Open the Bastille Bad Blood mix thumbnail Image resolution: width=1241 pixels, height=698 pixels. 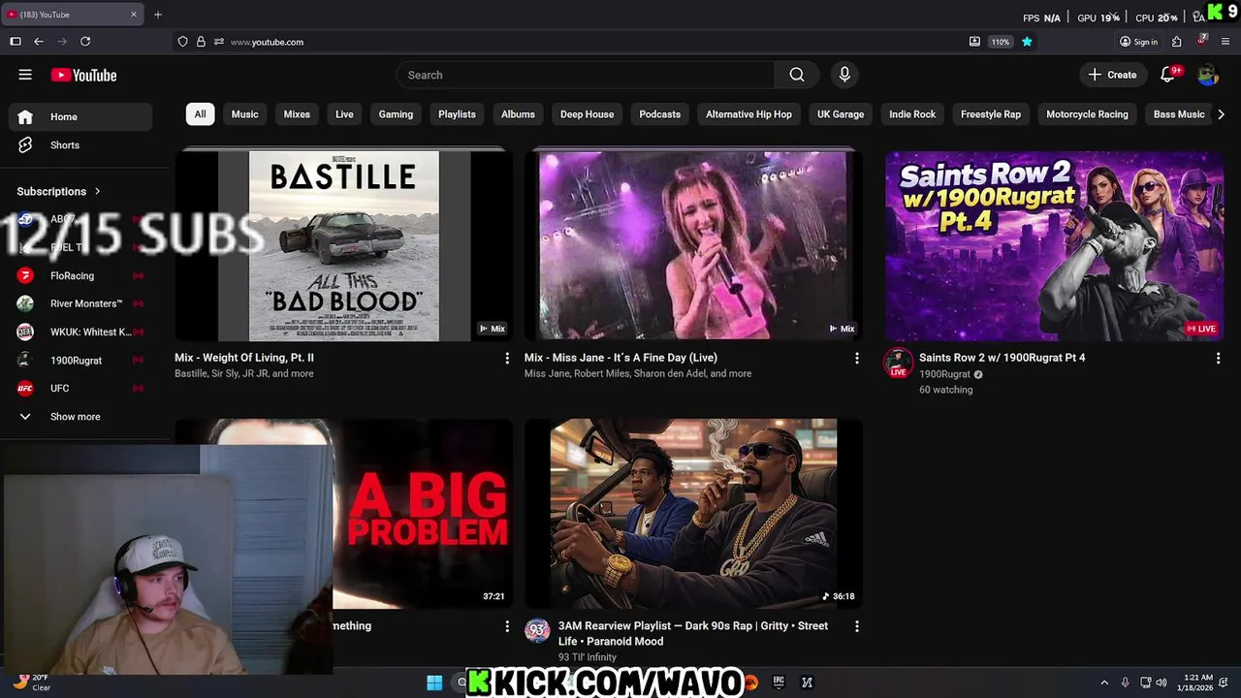[344, 246]
